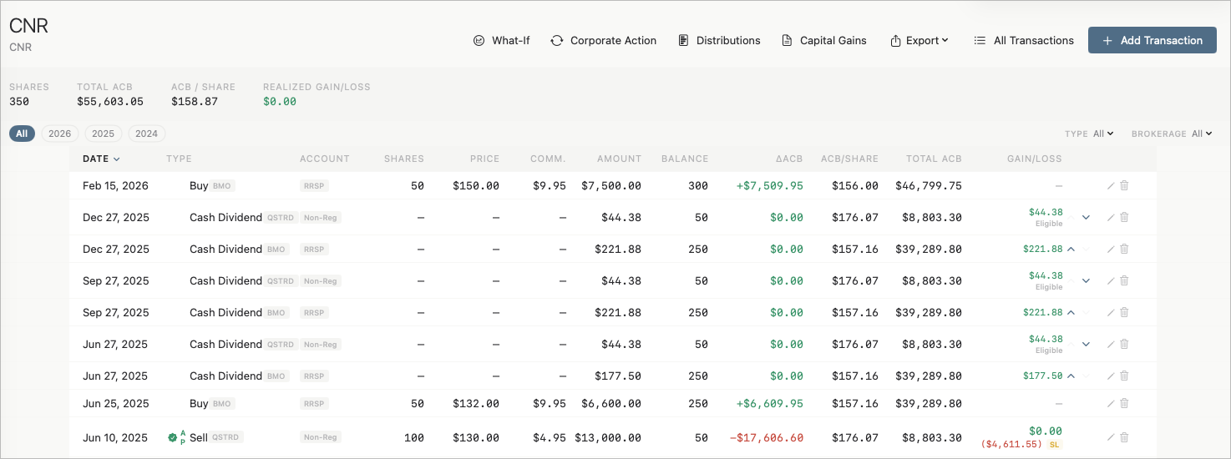Click the Add Transaction button
1231x459 pixels.
[x=1152, y=40]
